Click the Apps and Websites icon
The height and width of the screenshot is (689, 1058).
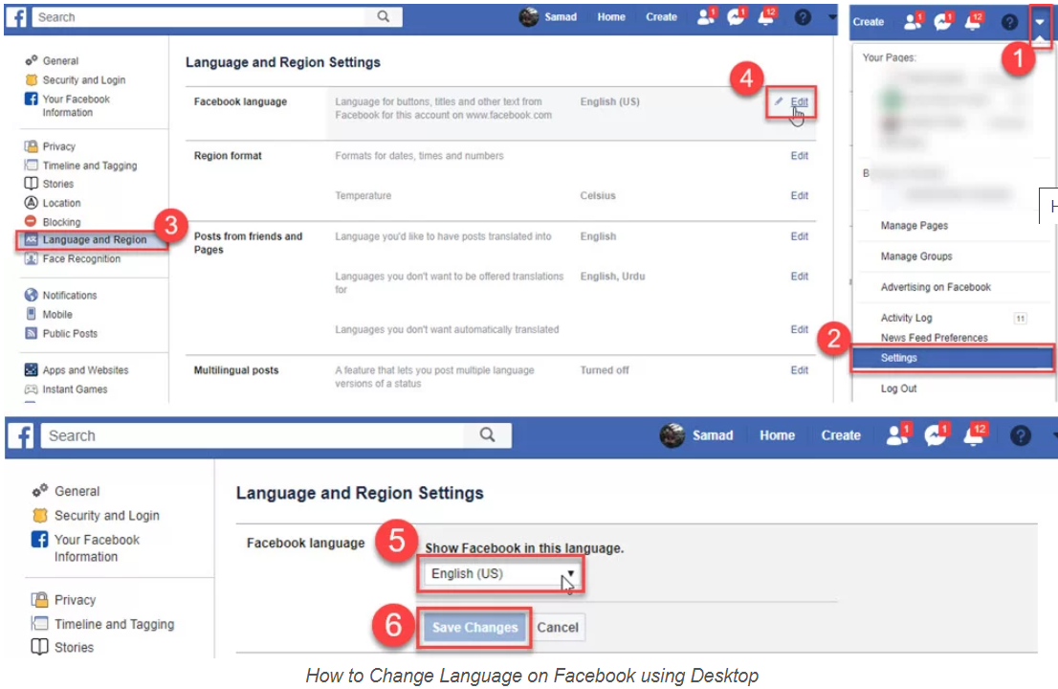[x=31, y=369]
